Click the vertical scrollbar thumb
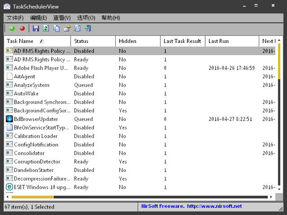This screenshot has width=287, height=215. (279, 61)
